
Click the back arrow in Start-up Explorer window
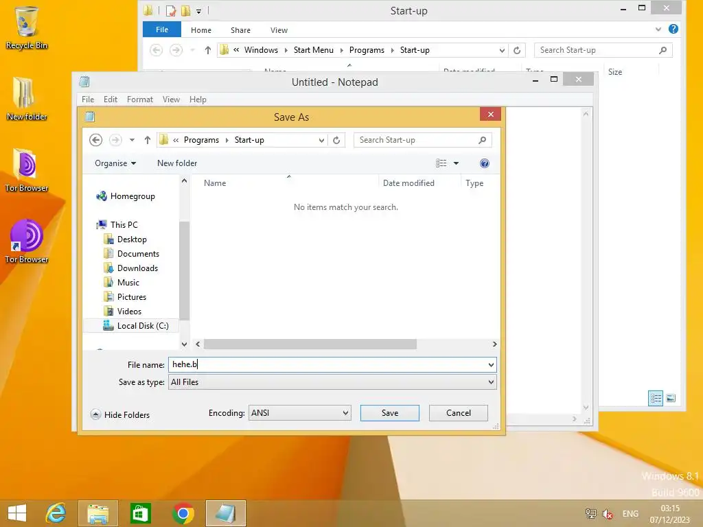tap(156, 50)
